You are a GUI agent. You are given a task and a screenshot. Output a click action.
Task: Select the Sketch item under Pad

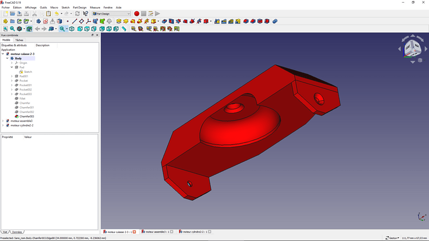(x=28, y=72)
